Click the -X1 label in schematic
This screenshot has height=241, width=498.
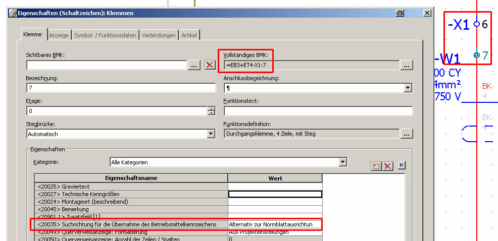click(x=458, y=25)
